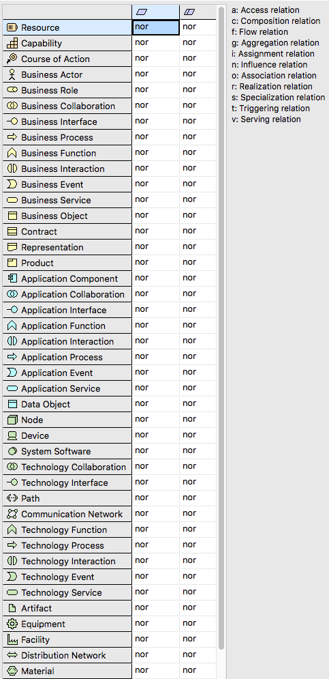Click the Equipment gear icon
329x679 pixels.
12,624
